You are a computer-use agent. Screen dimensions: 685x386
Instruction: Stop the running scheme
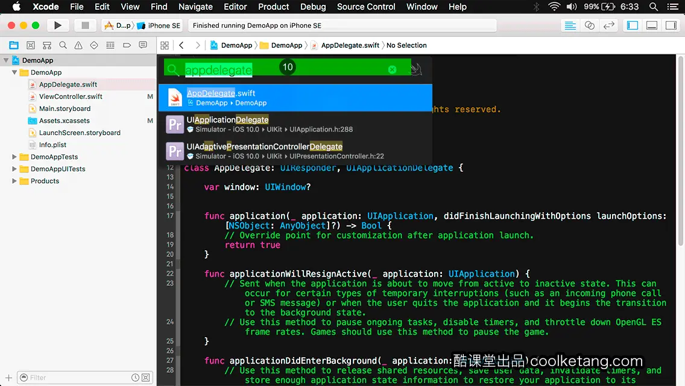pyautogui.click(x=85, y=25)
